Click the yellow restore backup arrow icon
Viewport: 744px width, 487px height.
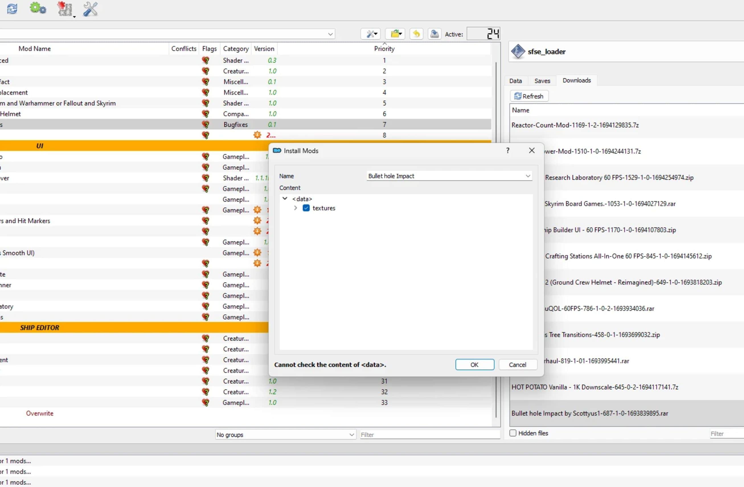coord(416,34)
